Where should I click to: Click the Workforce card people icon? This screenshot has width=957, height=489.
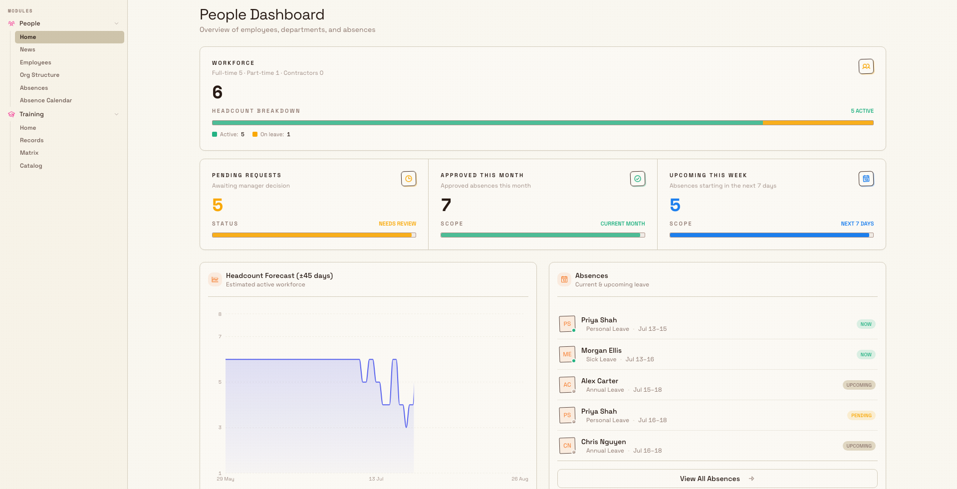(866, 66)
